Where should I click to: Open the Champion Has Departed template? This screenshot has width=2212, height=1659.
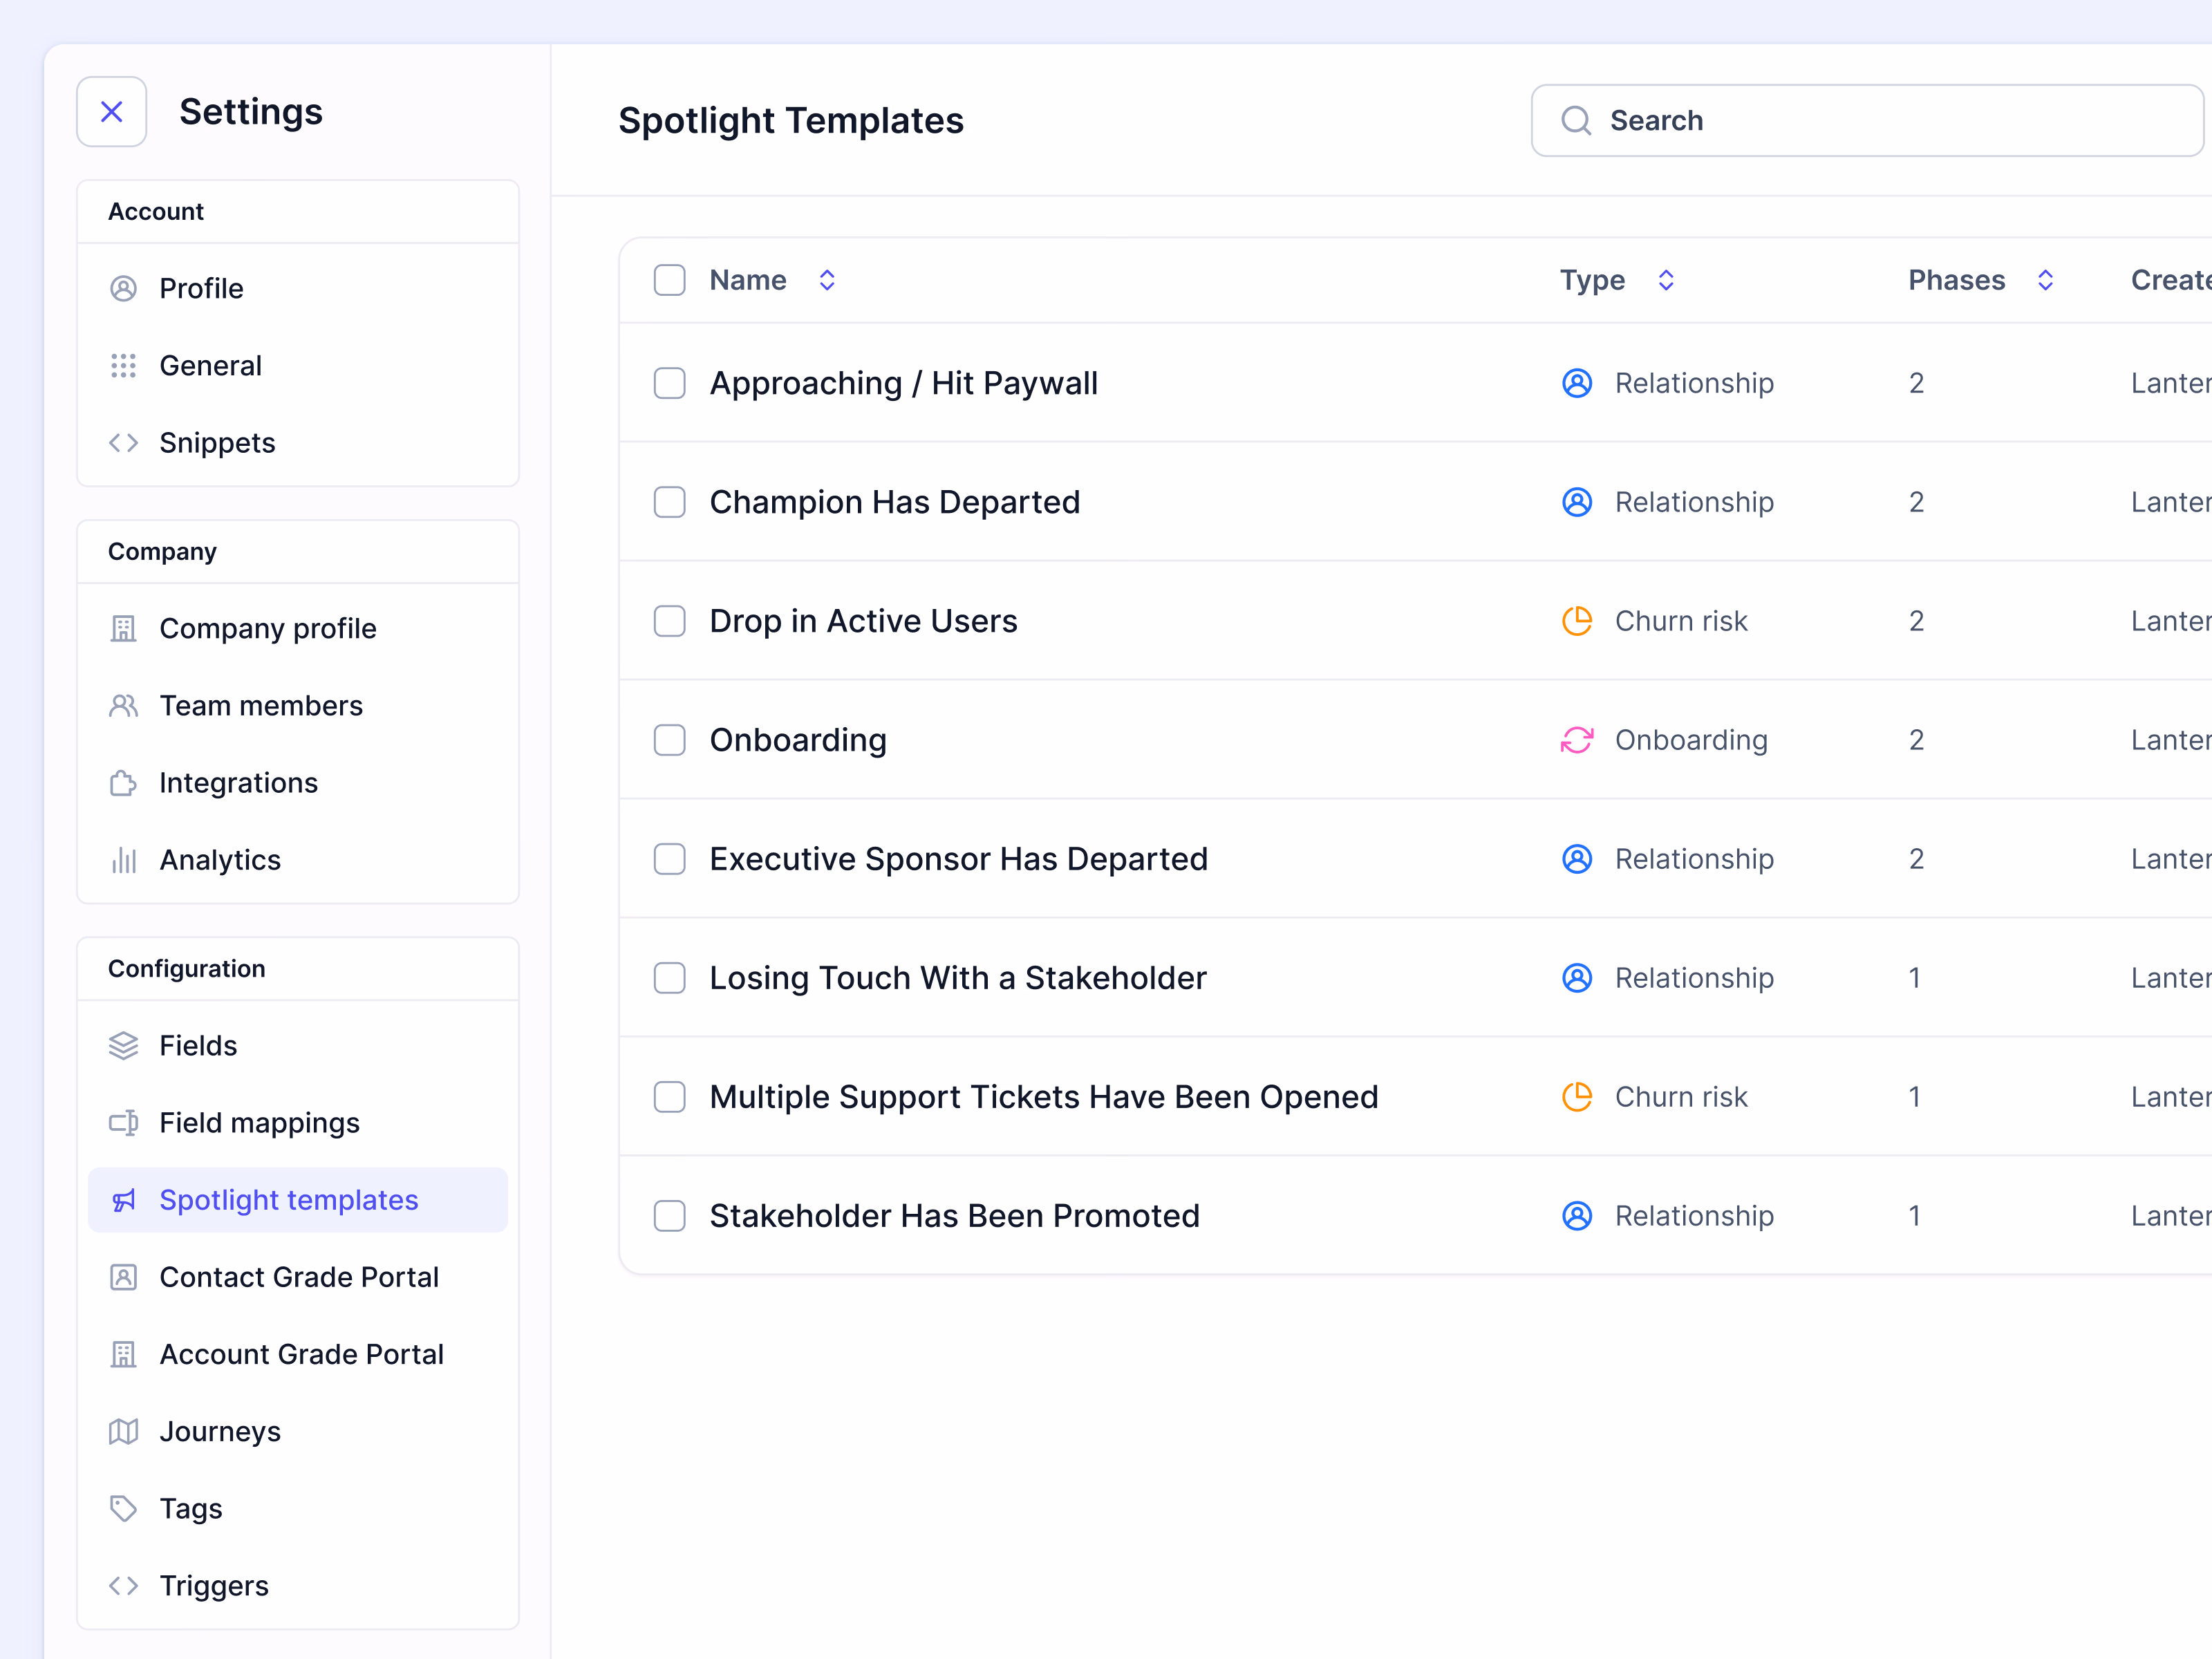coord(895,502)
